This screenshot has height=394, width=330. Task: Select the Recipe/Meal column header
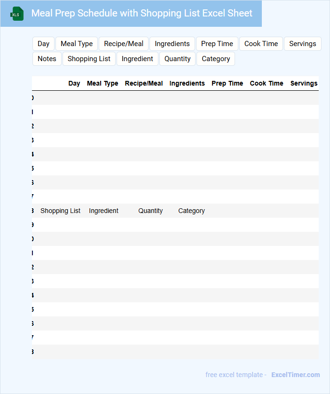tap(144, 83)
